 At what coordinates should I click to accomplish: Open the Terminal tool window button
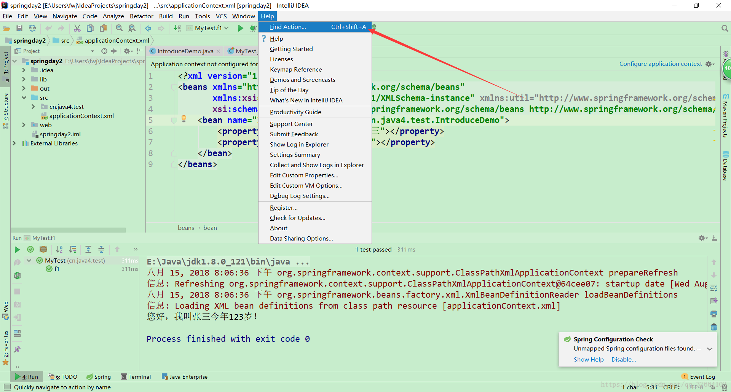point(136,377)
